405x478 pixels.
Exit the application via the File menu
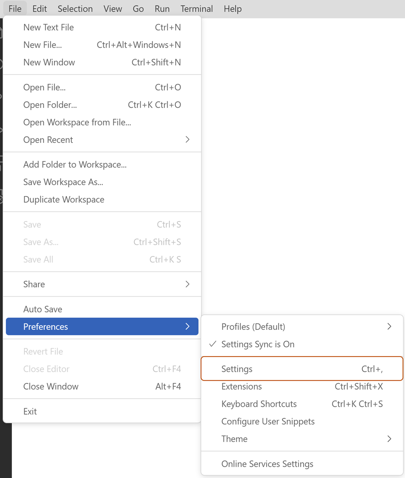pos(30,411)
